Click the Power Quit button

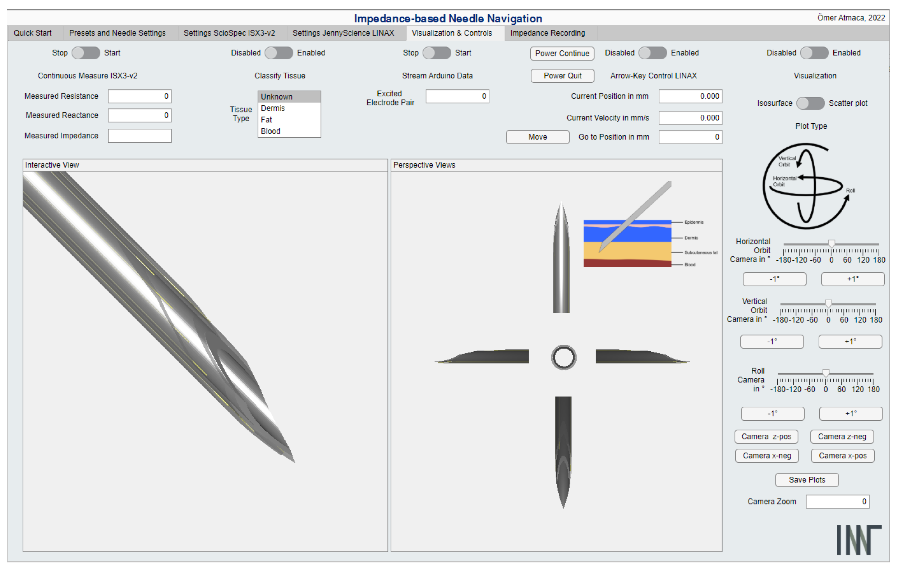(x=562, y=76)
